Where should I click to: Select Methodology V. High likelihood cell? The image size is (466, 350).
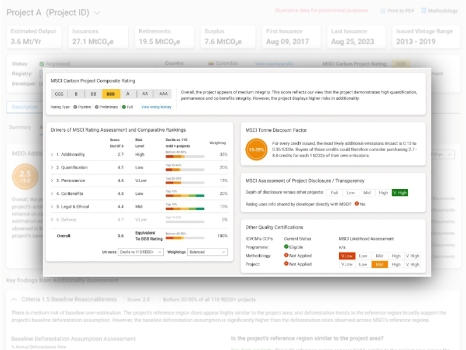pyautogui.click(x=412, y=256)
